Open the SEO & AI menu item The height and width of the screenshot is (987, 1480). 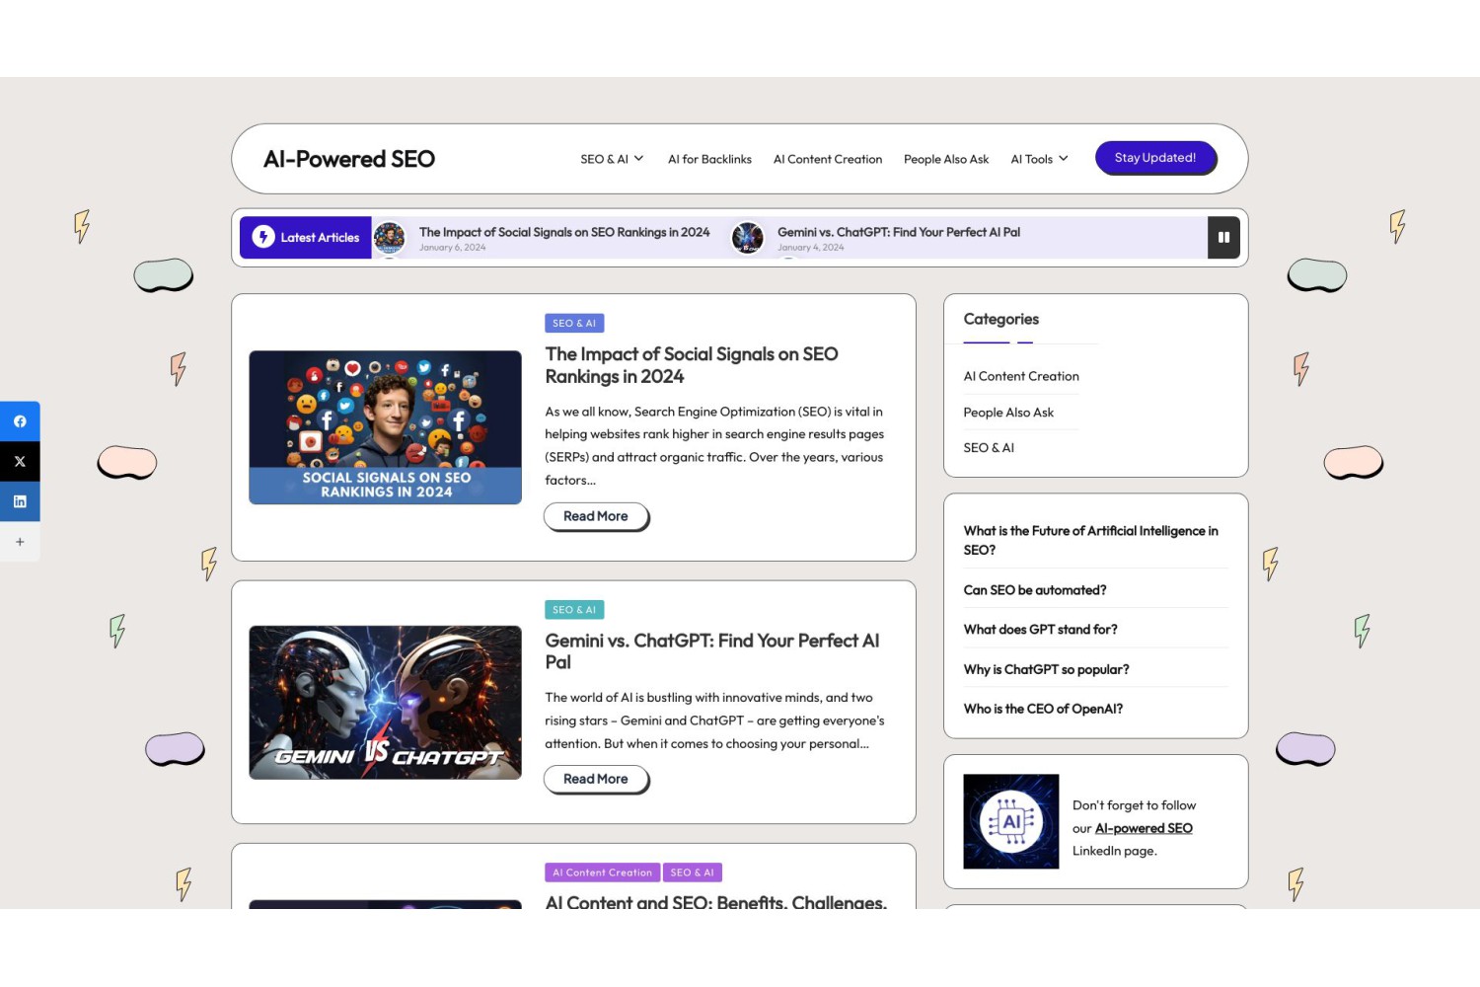(604, 159)
